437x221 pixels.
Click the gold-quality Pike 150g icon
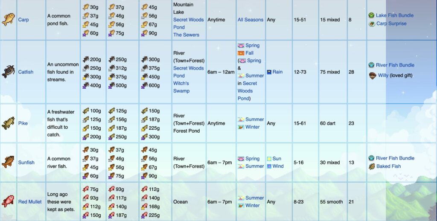(x=86, y=128)
